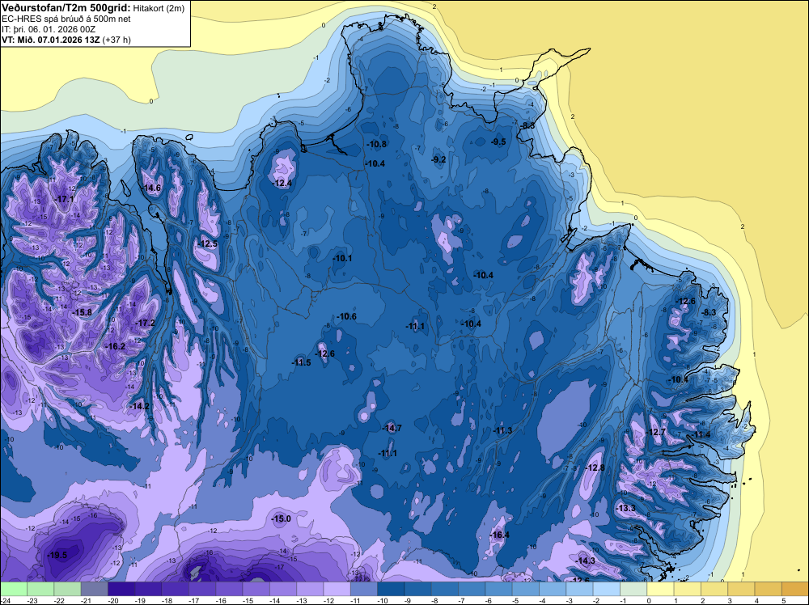Viewport: 809px width, 605px height.
Task: Click the valid time 'VT: Mið. 07.01.2026 13Z'
Action: pyautogui.click(x=51, y=40)
